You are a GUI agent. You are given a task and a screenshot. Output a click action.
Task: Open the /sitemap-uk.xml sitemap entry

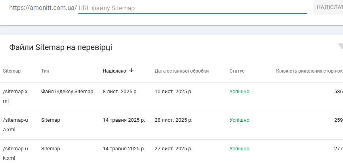pyautogui.click(x=15, y=153)
